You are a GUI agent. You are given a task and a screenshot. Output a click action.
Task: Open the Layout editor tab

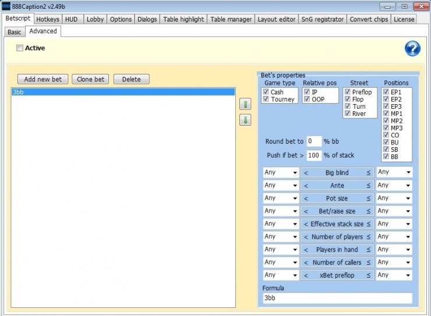click(x=277, y=19)
